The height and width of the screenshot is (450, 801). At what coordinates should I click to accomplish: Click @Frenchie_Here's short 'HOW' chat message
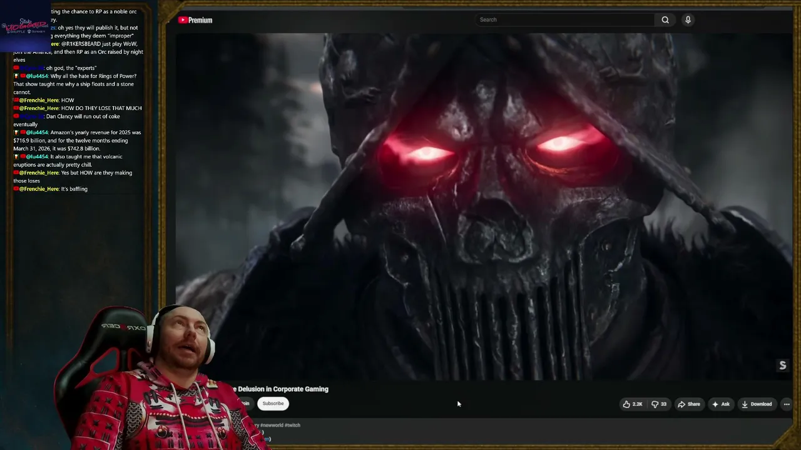click(44, 100)
